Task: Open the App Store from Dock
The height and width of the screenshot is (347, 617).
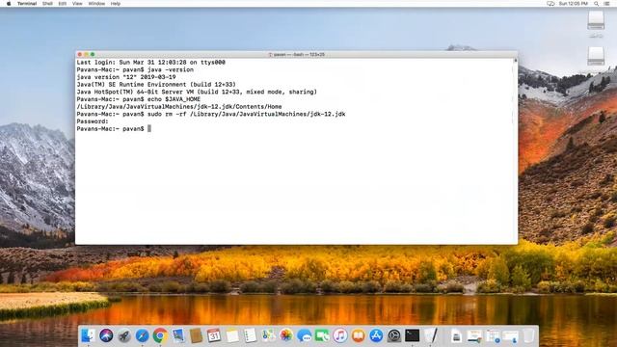Action: (376, 335)
